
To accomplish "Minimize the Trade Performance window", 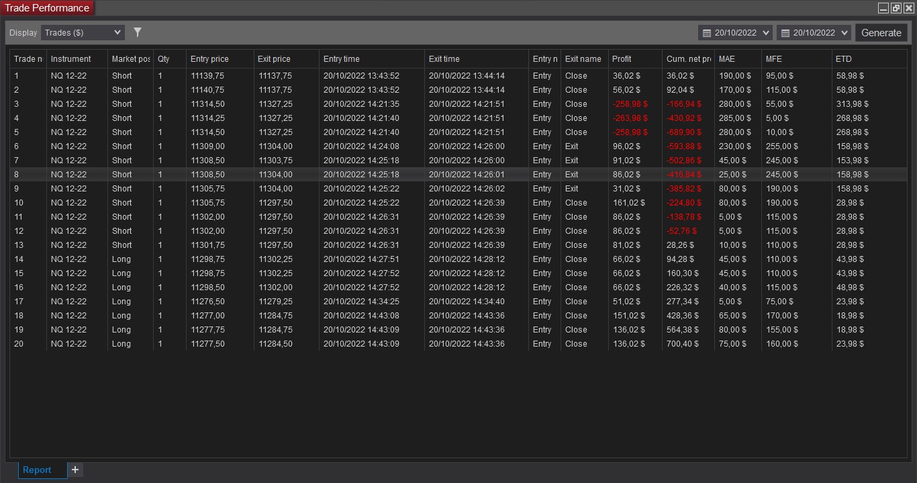I will (883, 9).
